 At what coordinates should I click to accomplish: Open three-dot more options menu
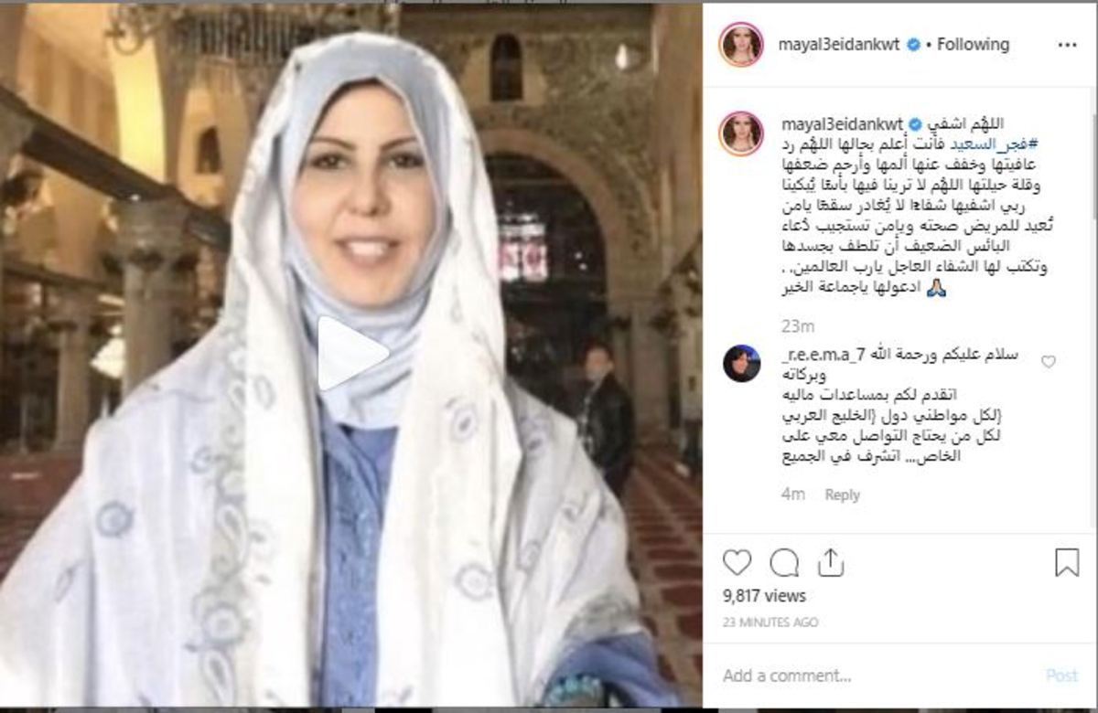tap(1067, 44)
